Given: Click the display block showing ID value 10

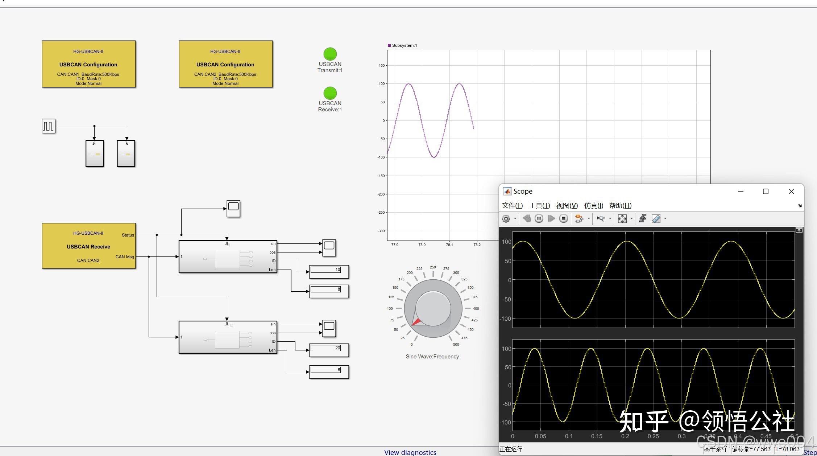Looking at the screenshot, I should (329, 272).
